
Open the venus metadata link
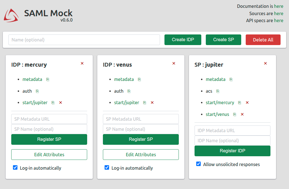point(124,80)
